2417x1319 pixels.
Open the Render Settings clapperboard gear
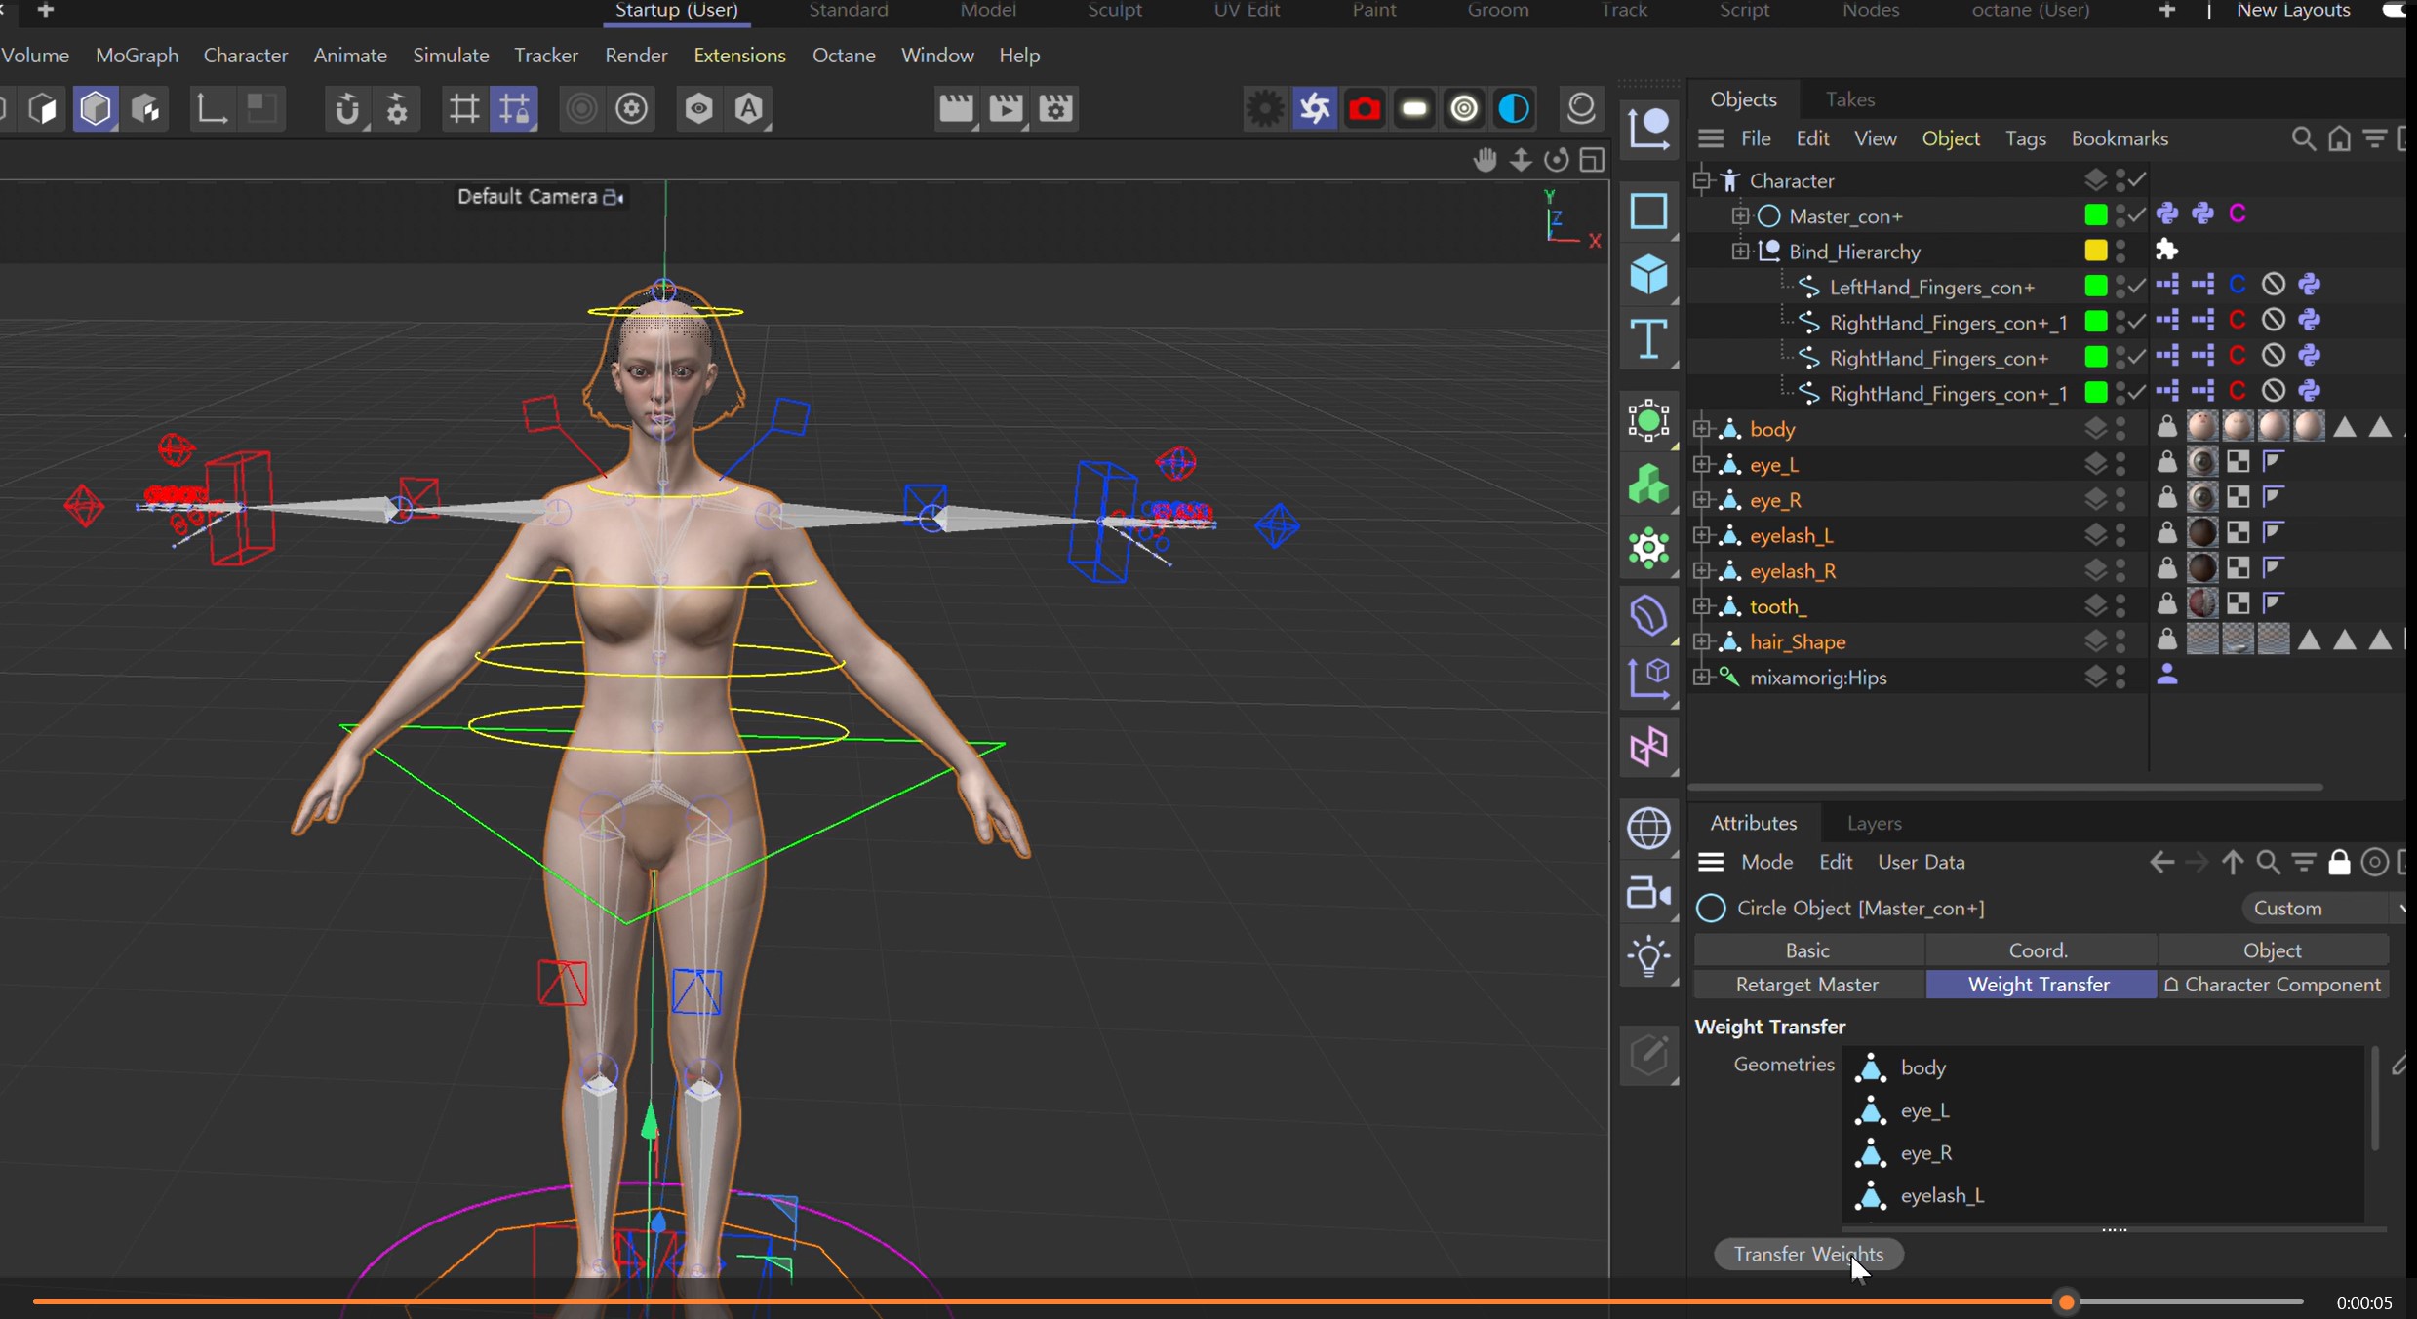(x=1056, y=108)
